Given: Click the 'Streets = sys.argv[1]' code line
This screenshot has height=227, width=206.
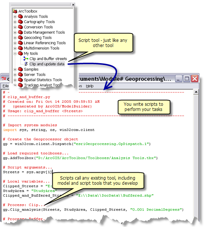Looking at the screenshot, I should click(27, 172).
